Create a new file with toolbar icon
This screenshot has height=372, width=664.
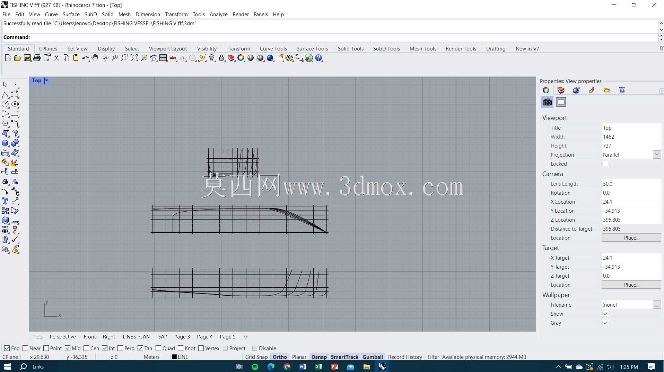click(8, 58)
